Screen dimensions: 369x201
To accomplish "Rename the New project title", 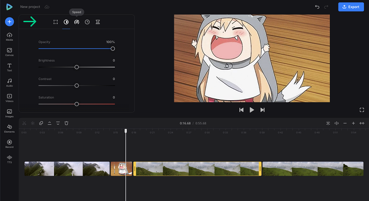I will point(30,7).
